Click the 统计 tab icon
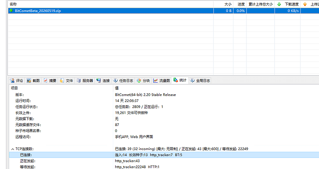 click(176, 80)
